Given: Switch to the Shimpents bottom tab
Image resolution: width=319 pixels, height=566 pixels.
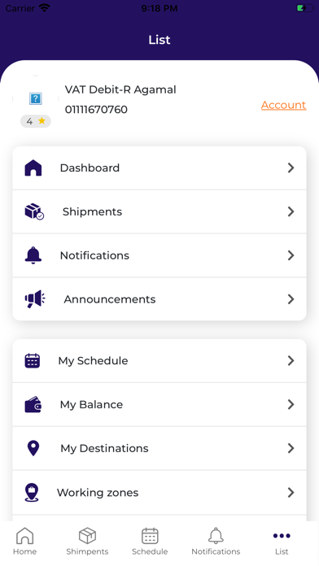Looking at the screenshot, I should tap(87, 541).
